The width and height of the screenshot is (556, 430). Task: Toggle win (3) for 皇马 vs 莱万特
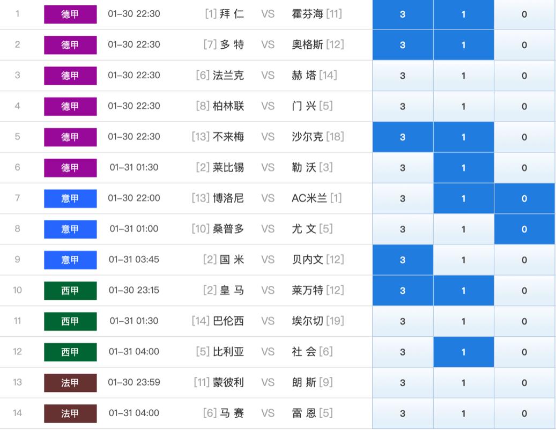coord(403,291)
